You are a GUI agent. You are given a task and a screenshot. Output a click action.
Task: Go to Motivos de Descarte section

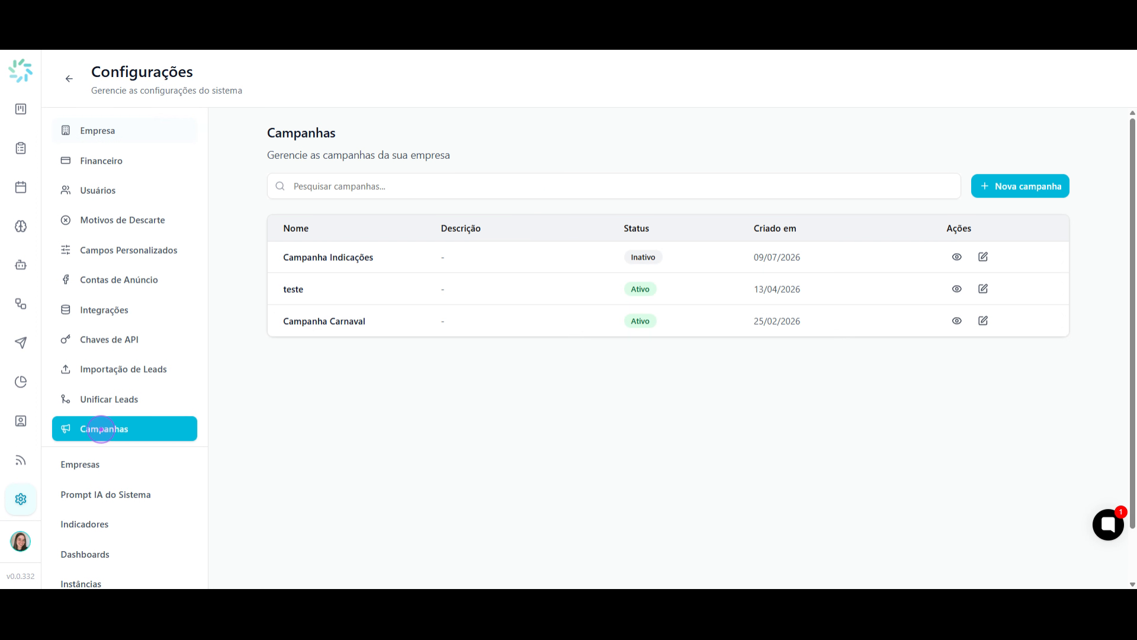pyautogui.click(x=124, y=220)
